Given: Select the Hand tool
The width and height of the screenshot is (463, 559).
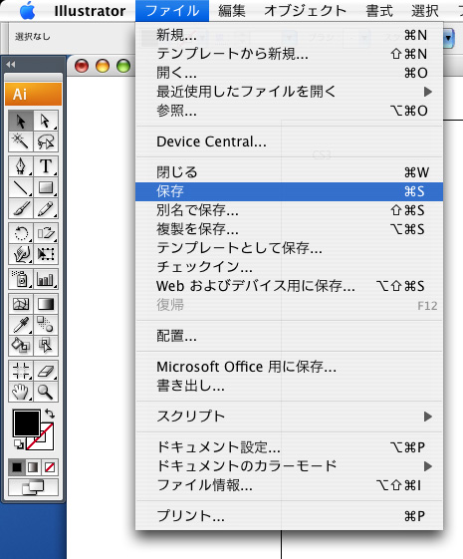Looking at the screenshot, I should 21,392.
